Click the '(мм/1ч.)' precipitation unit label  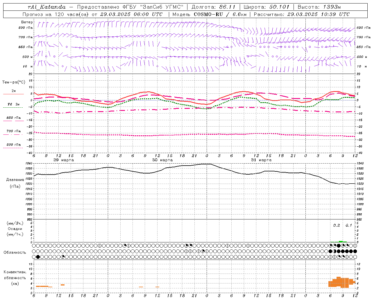tap(15, 234)
